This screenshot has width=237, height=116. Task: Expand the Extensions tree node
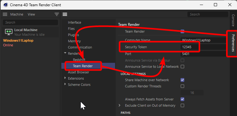tap(65, 78)
